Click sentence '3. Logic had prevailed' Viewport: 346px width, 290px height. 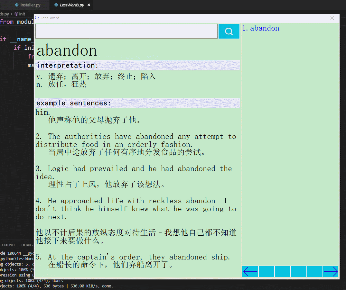coord(134,173)
